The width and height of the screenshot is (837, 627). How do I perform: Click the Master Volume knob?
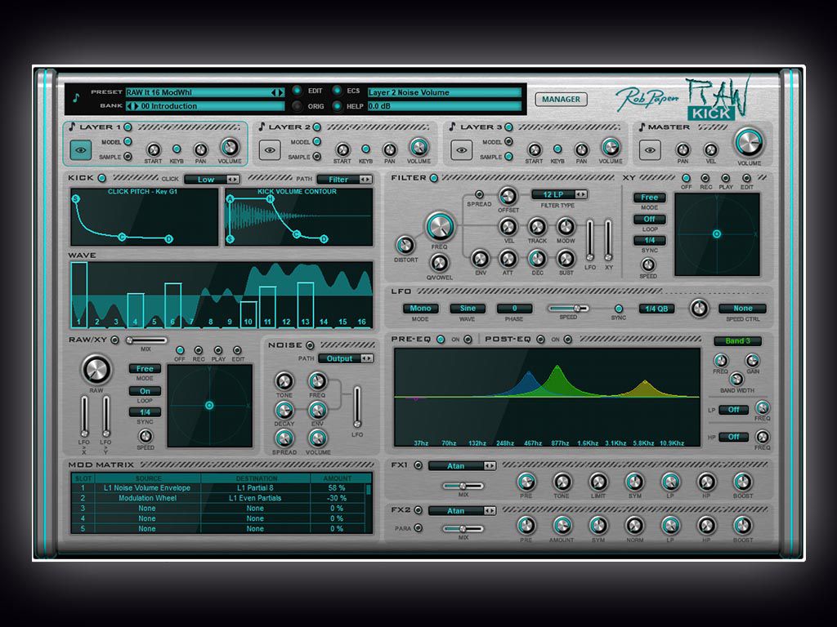click(x=749, y=142)
